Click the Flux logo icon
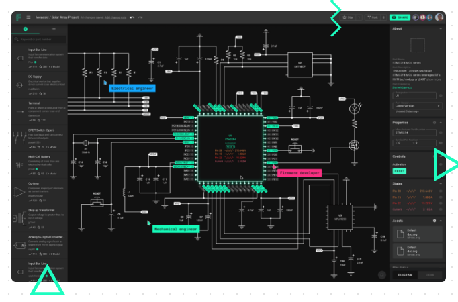Image resolution: width=458 pixels, height=302 pixels. (x=19, y=17)
